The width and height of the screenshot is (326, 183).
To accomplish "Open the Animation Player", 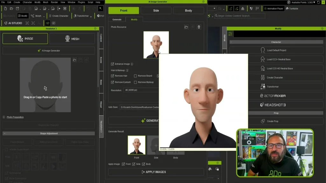I will [x=273, y=9].
